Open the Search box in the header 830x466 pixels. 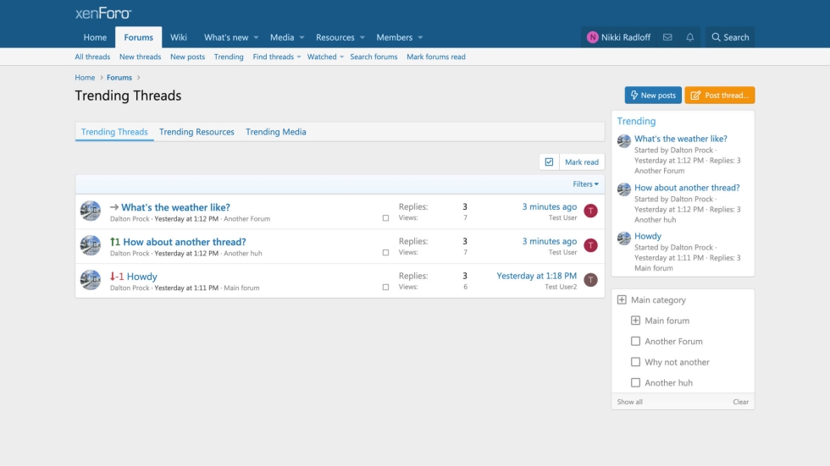729,37
